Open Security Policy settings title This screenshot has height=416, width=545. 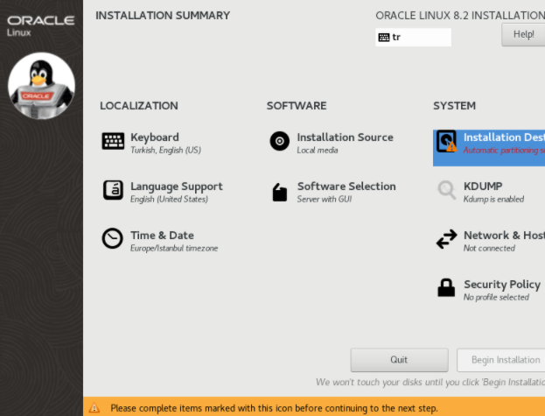click(502, 285)
